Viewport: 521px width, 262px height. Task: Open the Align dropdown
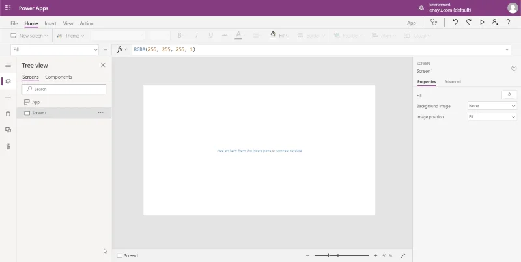click(x=384, y=36)
